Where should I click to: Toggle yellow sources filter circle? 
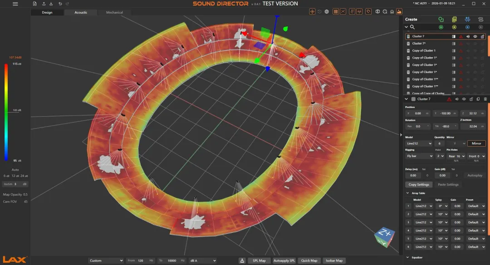click(454, 27)
